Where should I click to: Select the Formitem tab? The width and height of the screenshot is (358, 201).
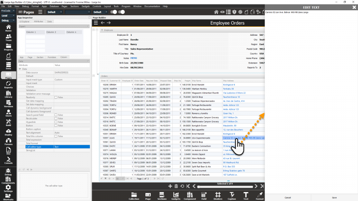pos(52,57)
